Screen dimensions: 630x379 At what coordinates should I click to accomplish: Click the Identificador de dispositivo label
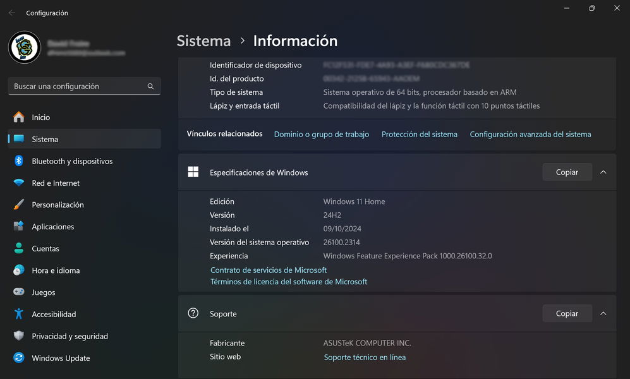click(x=255, y=65)
